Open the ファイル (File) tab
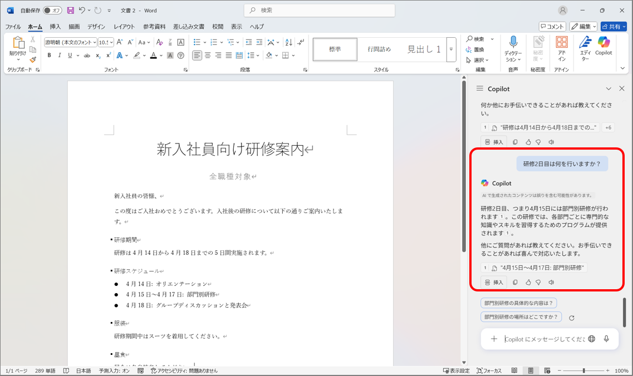The image size is (633, 376). point(13,27)
